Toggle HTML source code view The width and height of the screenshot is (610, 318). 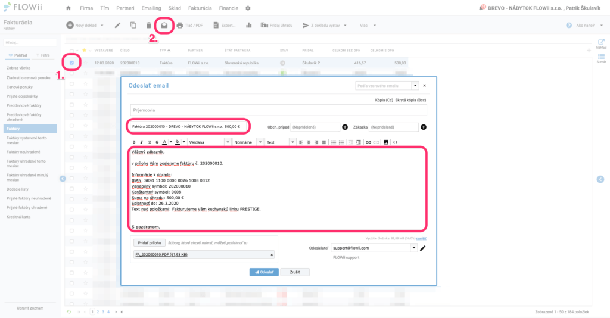coord(396,142)
